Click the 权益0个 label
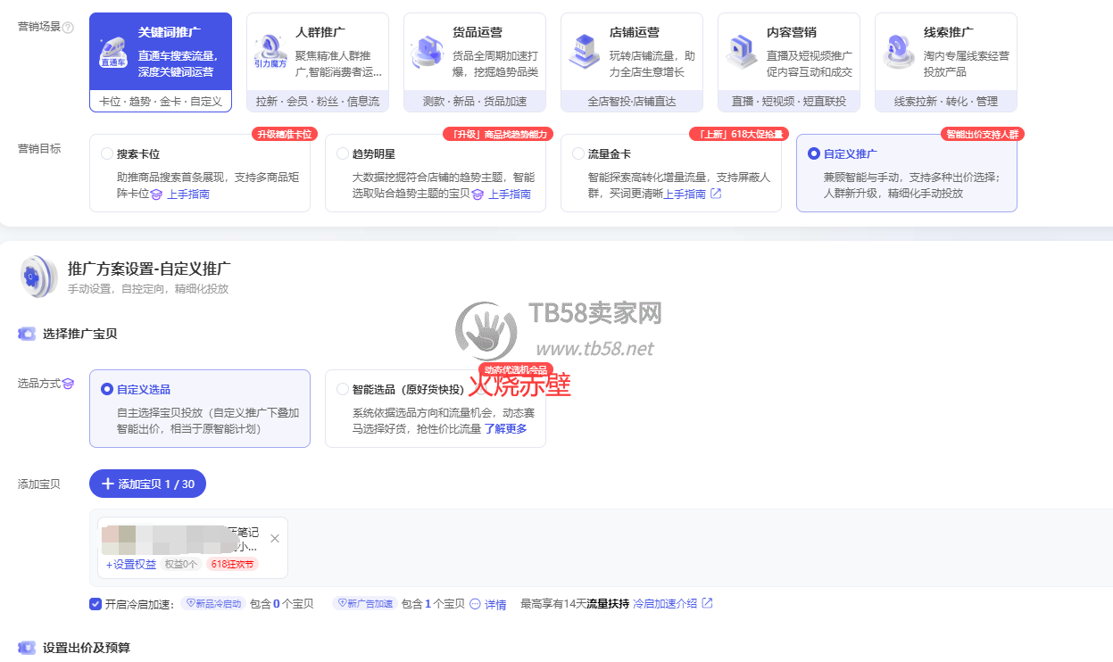 pyautogui.click(x=181, y=564)
